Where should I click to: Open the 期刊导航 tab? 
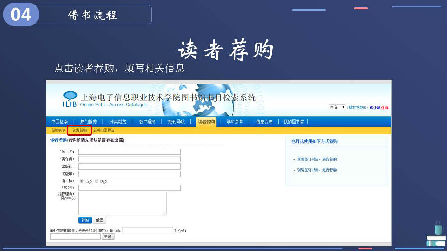(x=176, y=122)
